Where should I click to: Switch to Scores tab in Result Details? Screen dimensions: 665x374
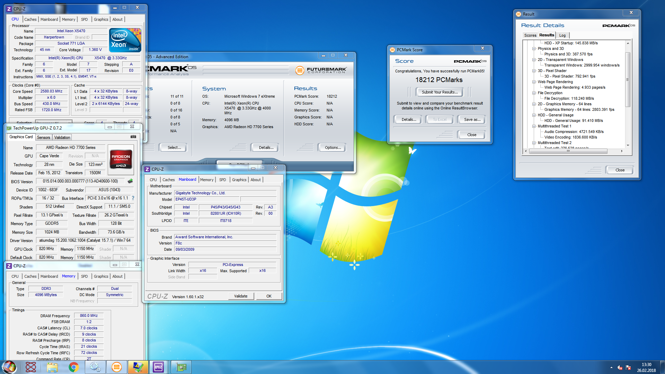coord(530,35)
